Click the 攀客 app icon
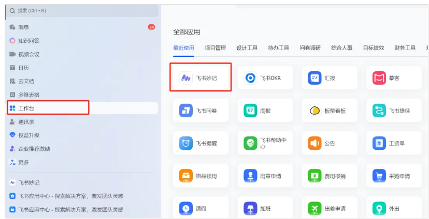429x219 pixels. pos(379,78)
